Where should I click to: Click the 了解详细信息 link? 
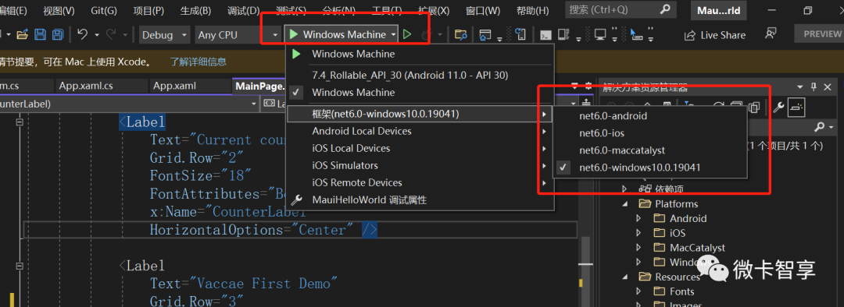pos(198,62)
